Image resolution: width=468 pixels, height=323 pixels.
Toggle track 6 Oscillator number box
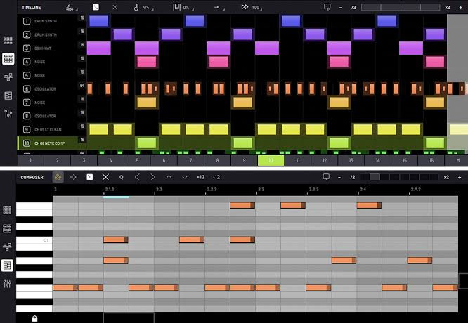point(27,89)
